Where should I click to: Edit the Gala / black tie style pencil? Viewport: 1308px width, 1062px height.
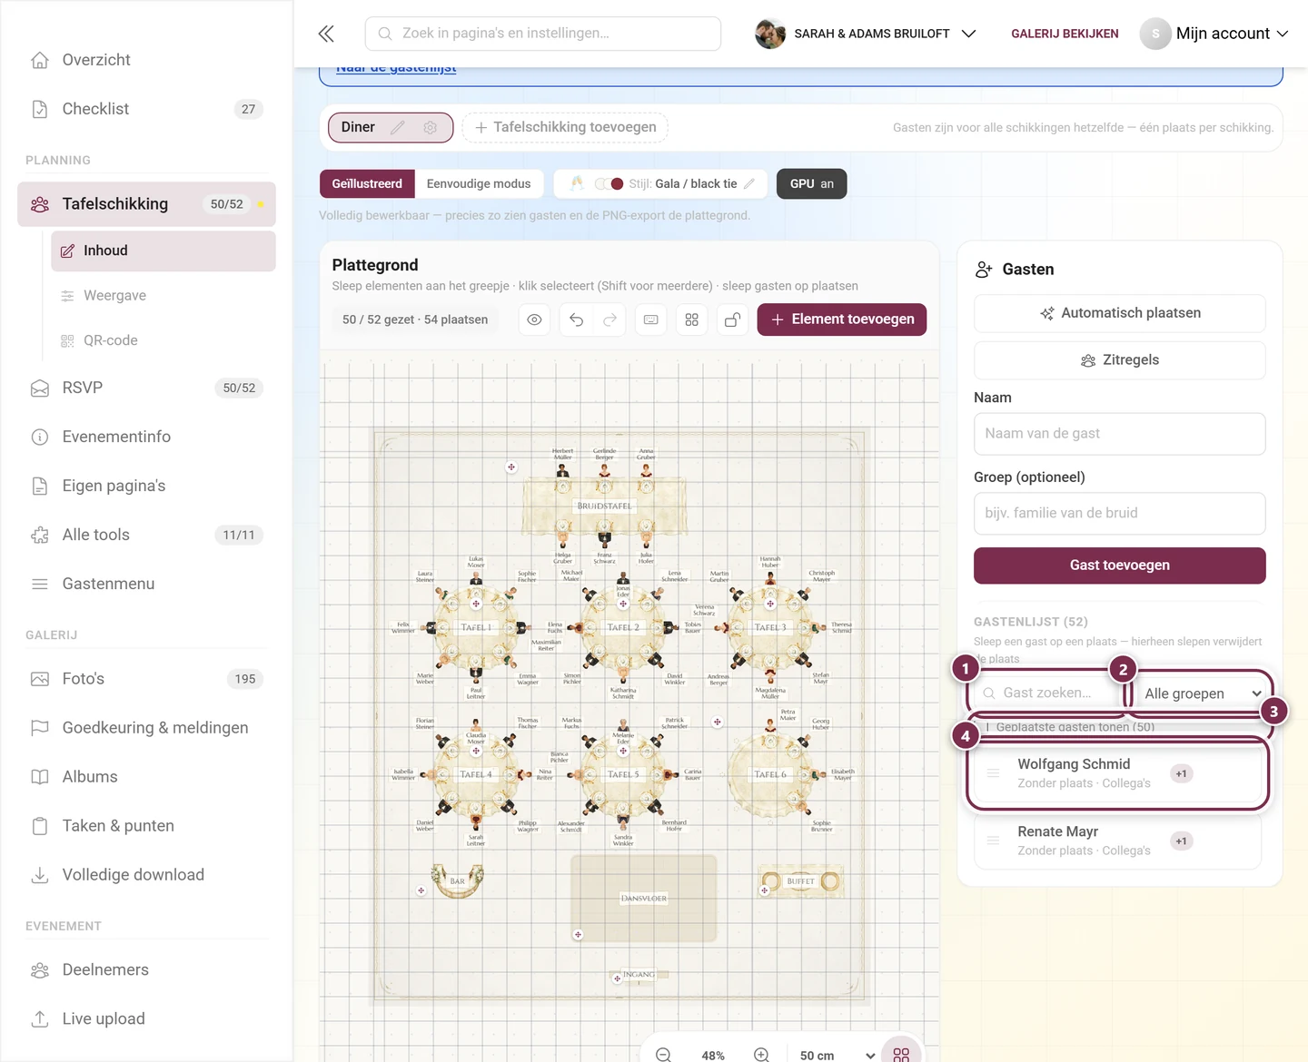749,183
